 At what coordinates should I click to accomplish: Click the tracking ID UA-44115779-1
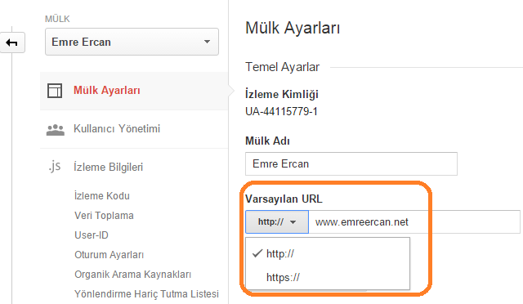[281, 111]
